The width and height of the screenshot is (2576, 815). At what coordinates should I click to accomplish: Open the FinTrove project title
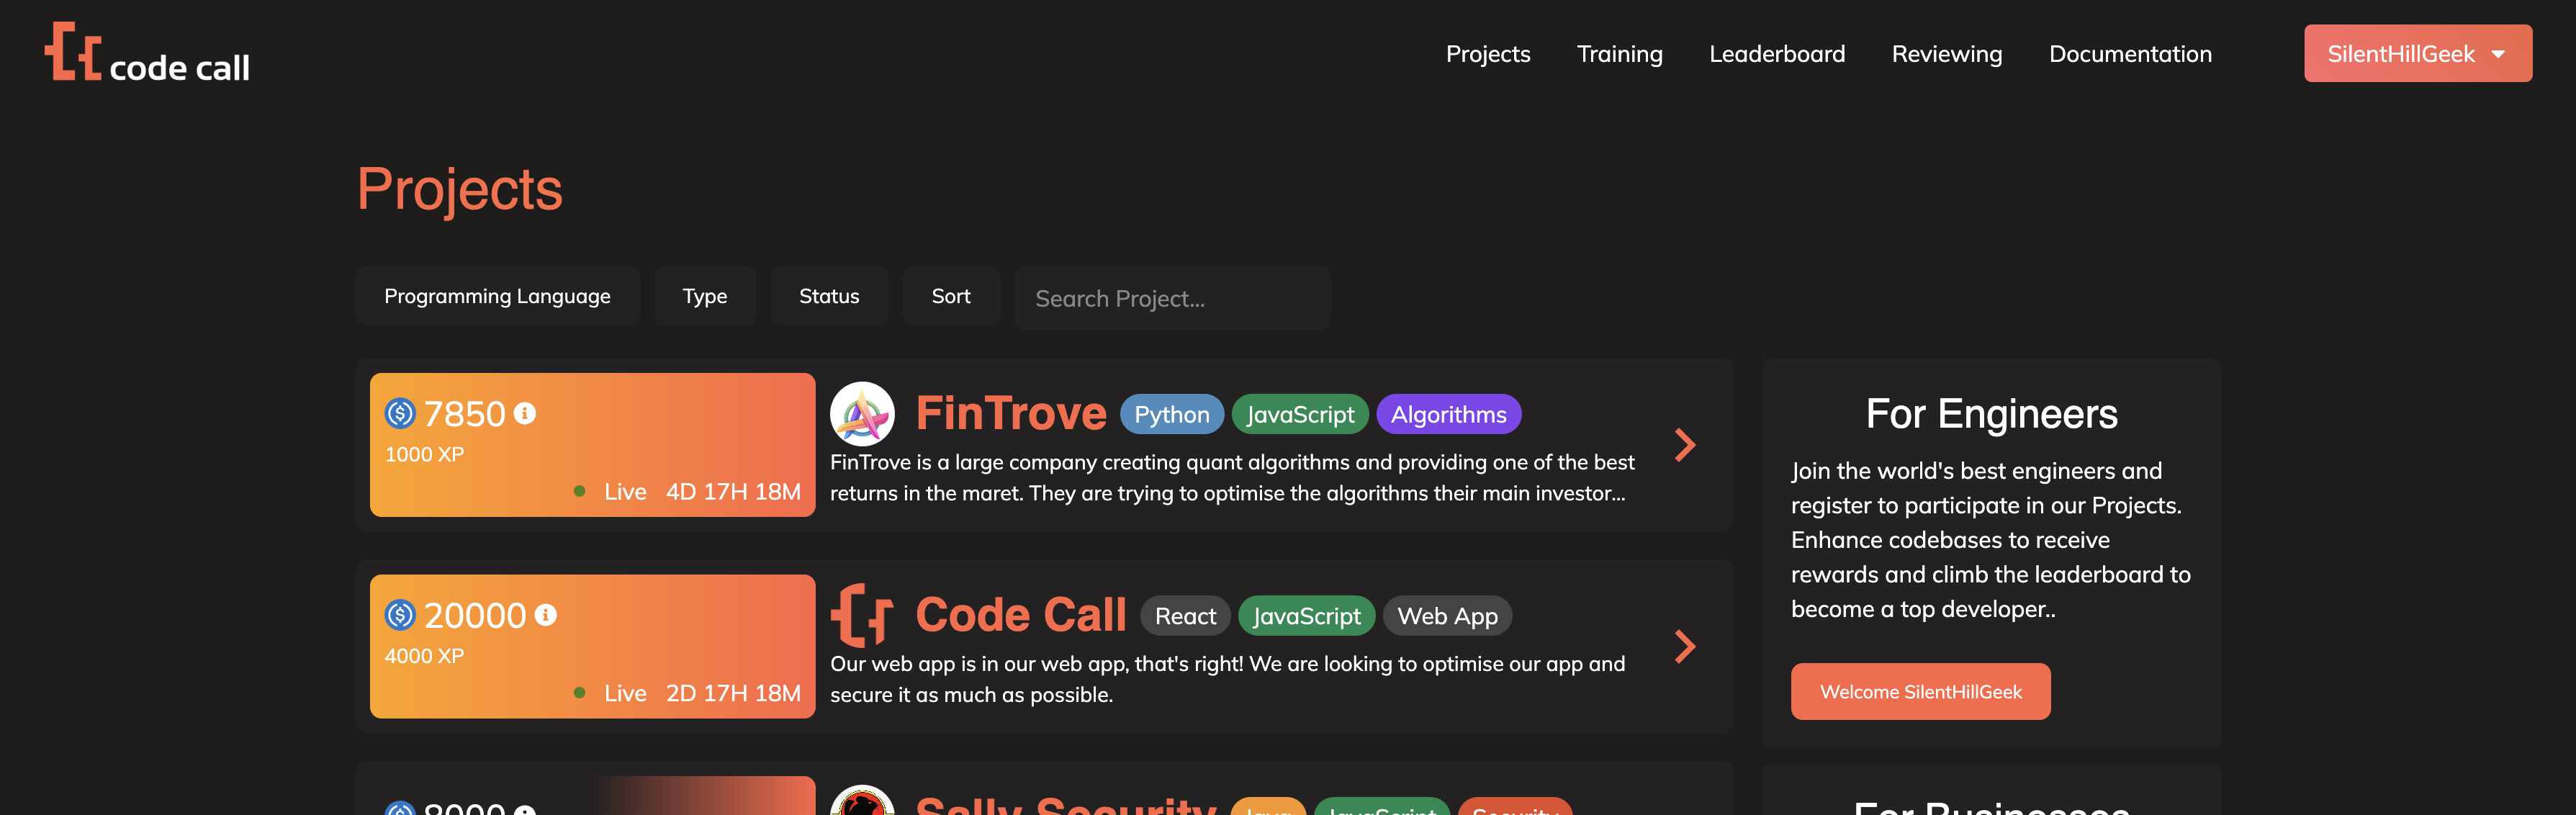[x=1011, y=413]
